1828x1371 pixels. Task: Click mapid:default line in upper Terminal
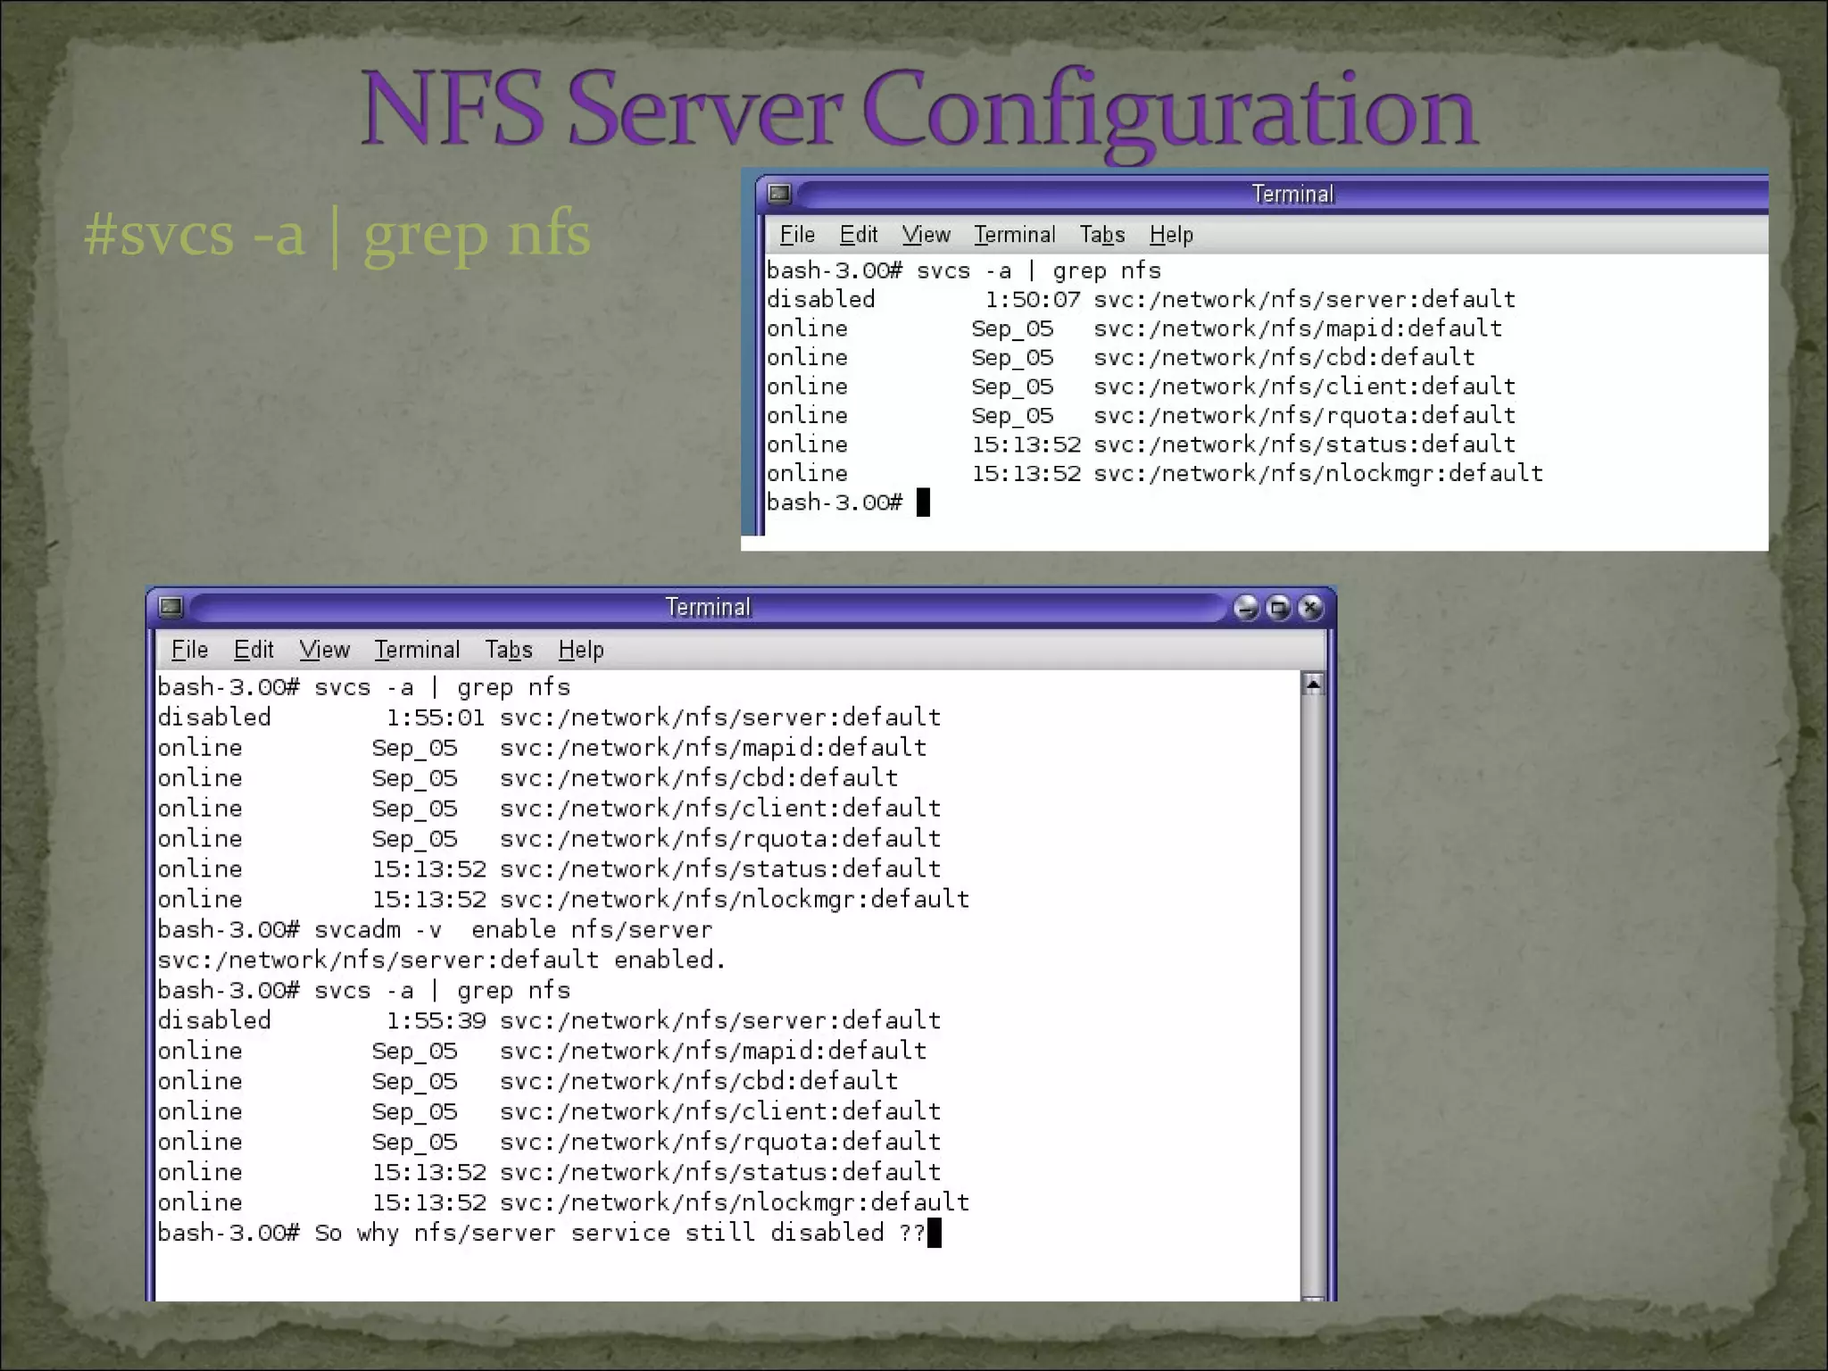(1134, 328)
